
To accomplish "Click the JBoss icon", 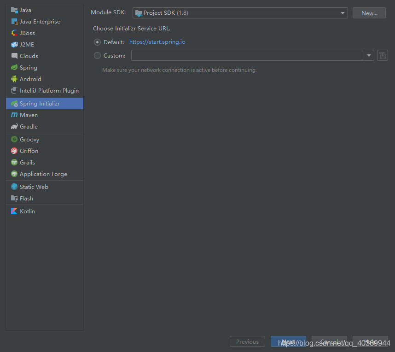I will 14,33.
